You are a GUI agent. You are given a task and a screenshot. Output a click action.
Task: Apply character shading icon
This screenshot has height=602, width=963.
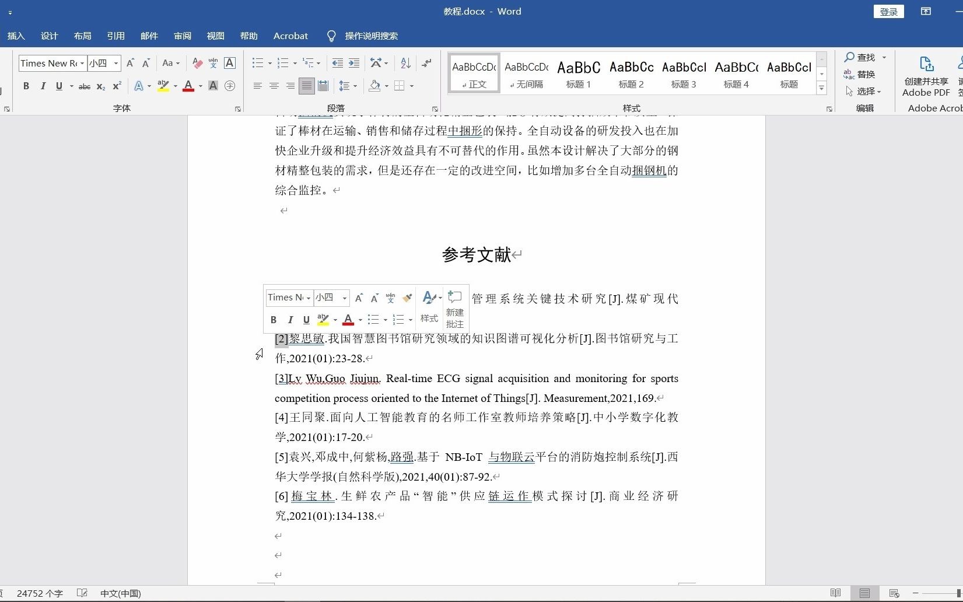(213, 86)
